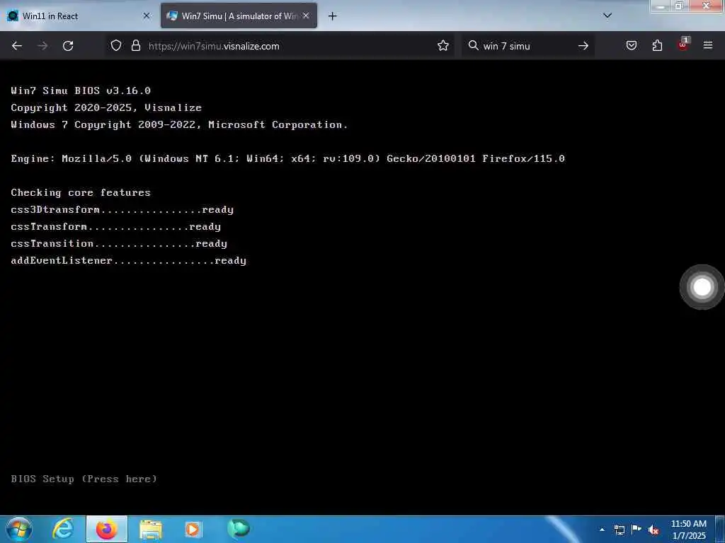The image size is (725, 543).
Task: Click the Windows 7 Microsoft Corporation copyright line
Action: 179,124
